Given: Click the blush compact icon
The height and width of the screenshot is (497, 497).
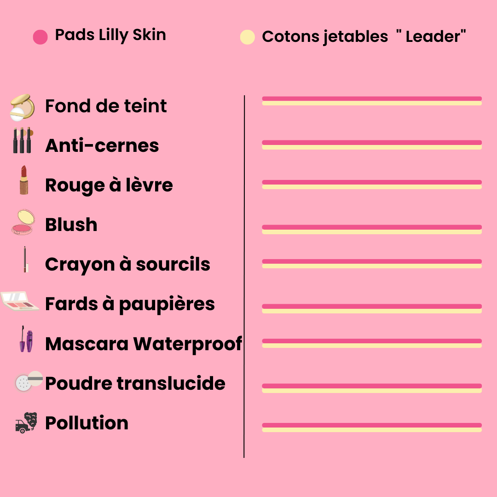Looking at the screenshot, I should [23, 222].
